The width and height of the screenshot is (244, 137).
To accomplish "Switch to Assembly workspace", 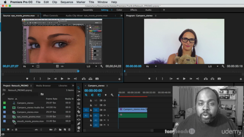I will [x=88, y=10].
